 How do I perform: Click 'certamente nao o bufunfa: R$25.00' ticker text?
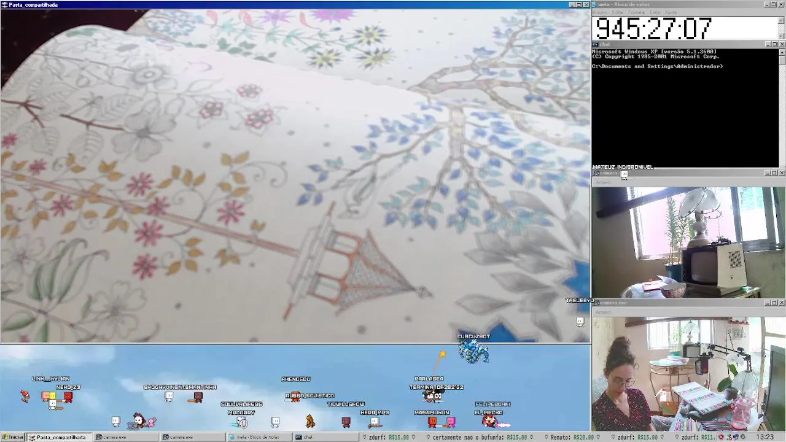pos(480,437)
